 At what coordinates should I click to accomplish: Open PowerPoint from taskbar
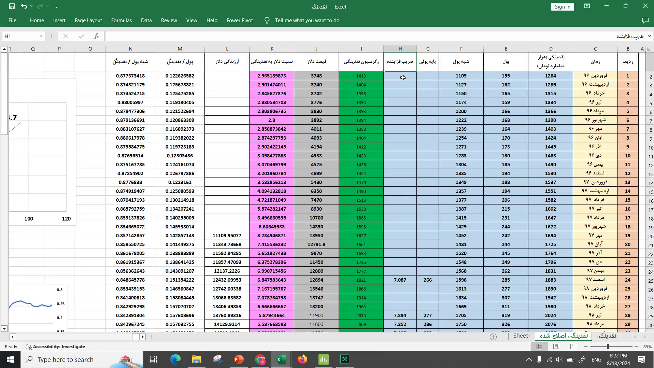coord(239,359)
